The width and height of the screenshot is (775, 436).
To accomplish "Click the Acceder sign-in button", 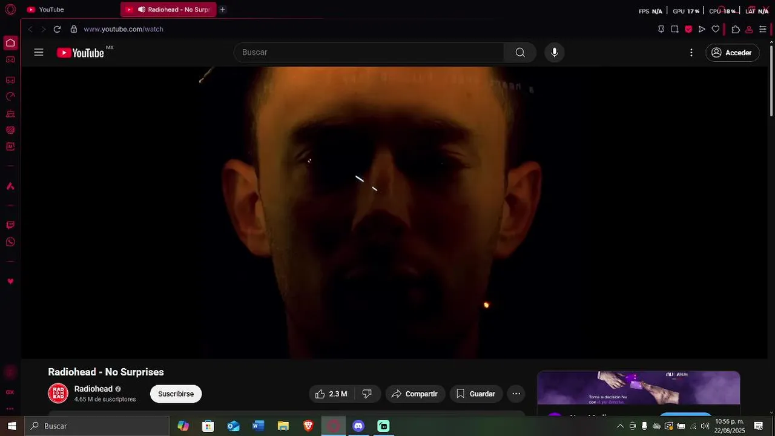I will tap(733, 53).
